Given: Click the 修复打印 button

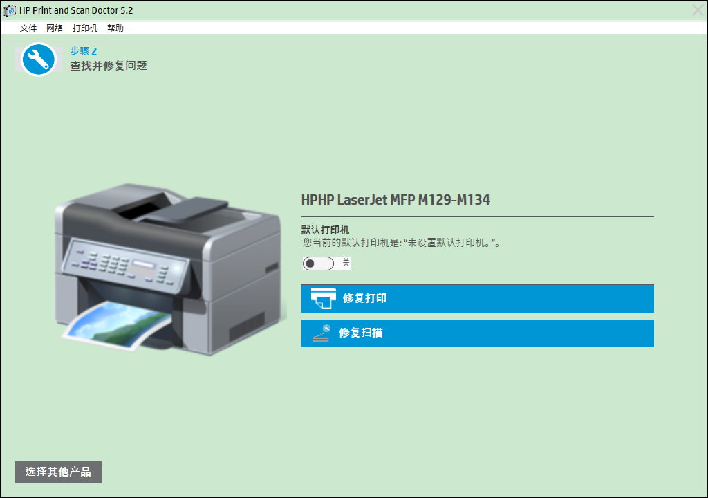Looking at the screenshot, I should click(477, 298).
